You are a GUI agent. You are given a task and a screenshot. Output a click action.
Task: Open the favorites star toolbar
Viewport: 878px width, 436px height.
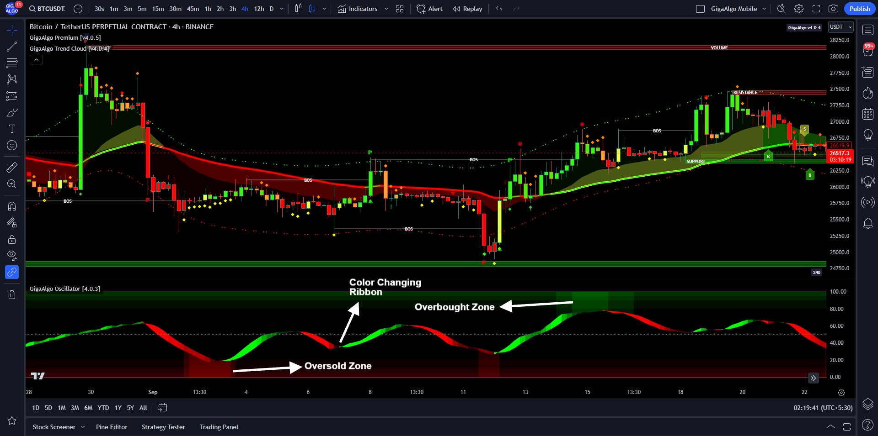coord(12,420)
